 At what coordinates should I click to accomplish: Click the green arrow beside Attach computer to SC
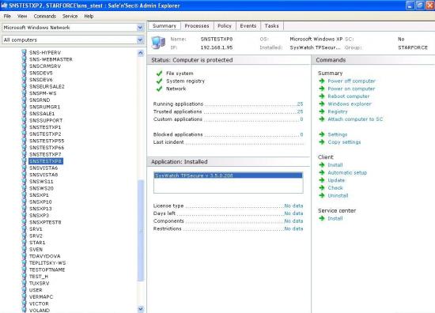coord(322,119)
